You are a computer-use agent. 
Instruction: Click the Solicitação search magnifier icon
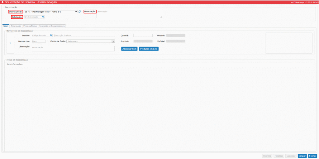43,17
